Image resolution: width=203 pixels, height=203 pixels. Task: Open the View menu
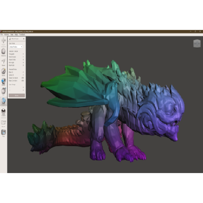(12, 34)
